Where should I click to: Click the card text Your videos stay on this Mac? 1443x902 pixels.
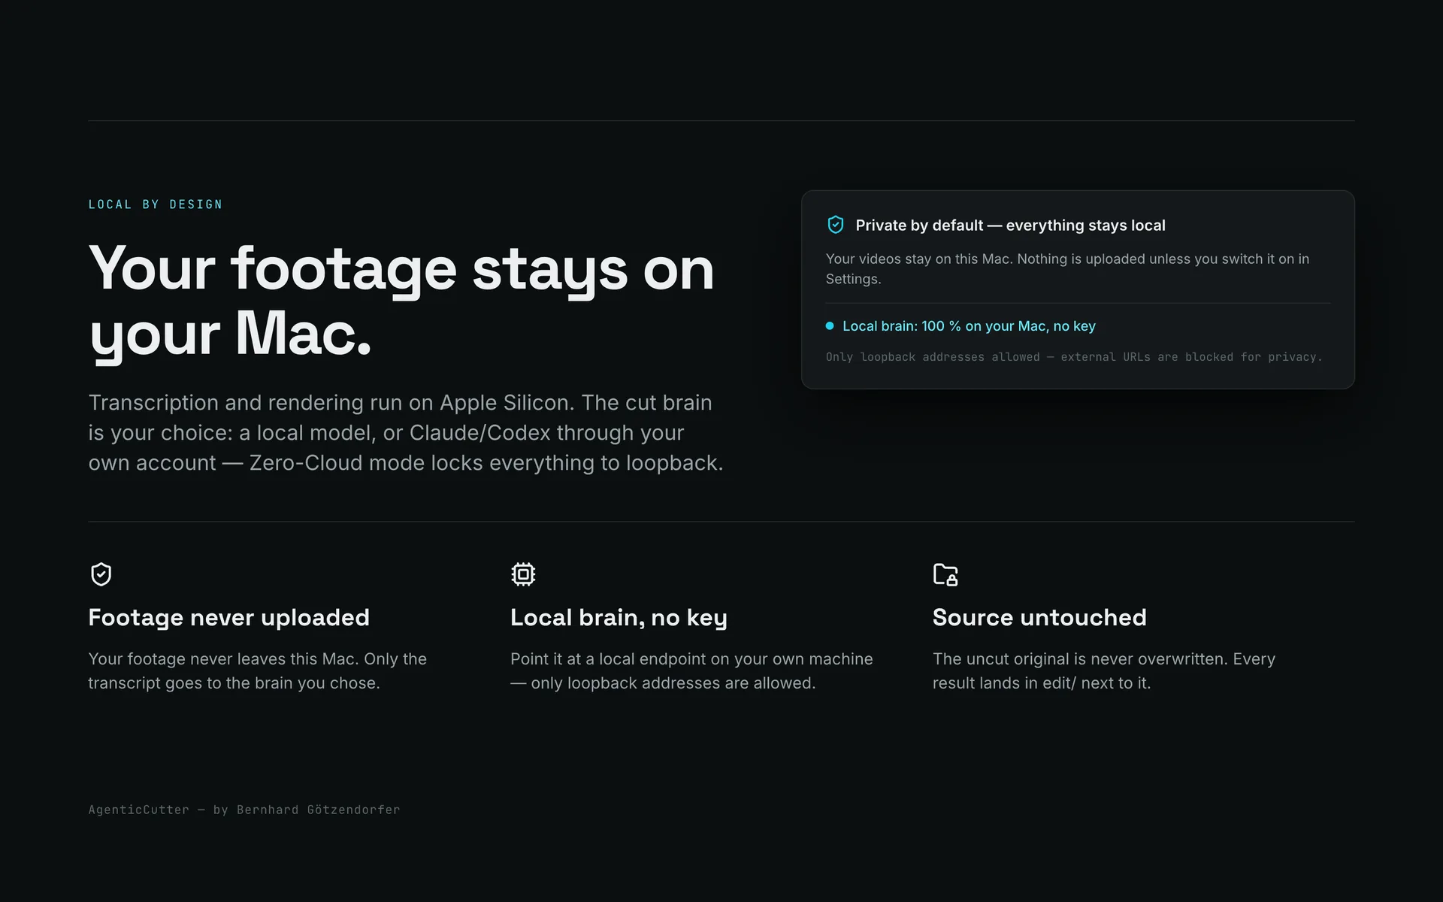pyautogui.click(x=1067, y=268)
